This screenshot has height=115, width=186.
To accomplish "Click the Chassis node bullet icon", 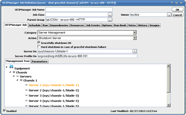I will coord(14,72).
